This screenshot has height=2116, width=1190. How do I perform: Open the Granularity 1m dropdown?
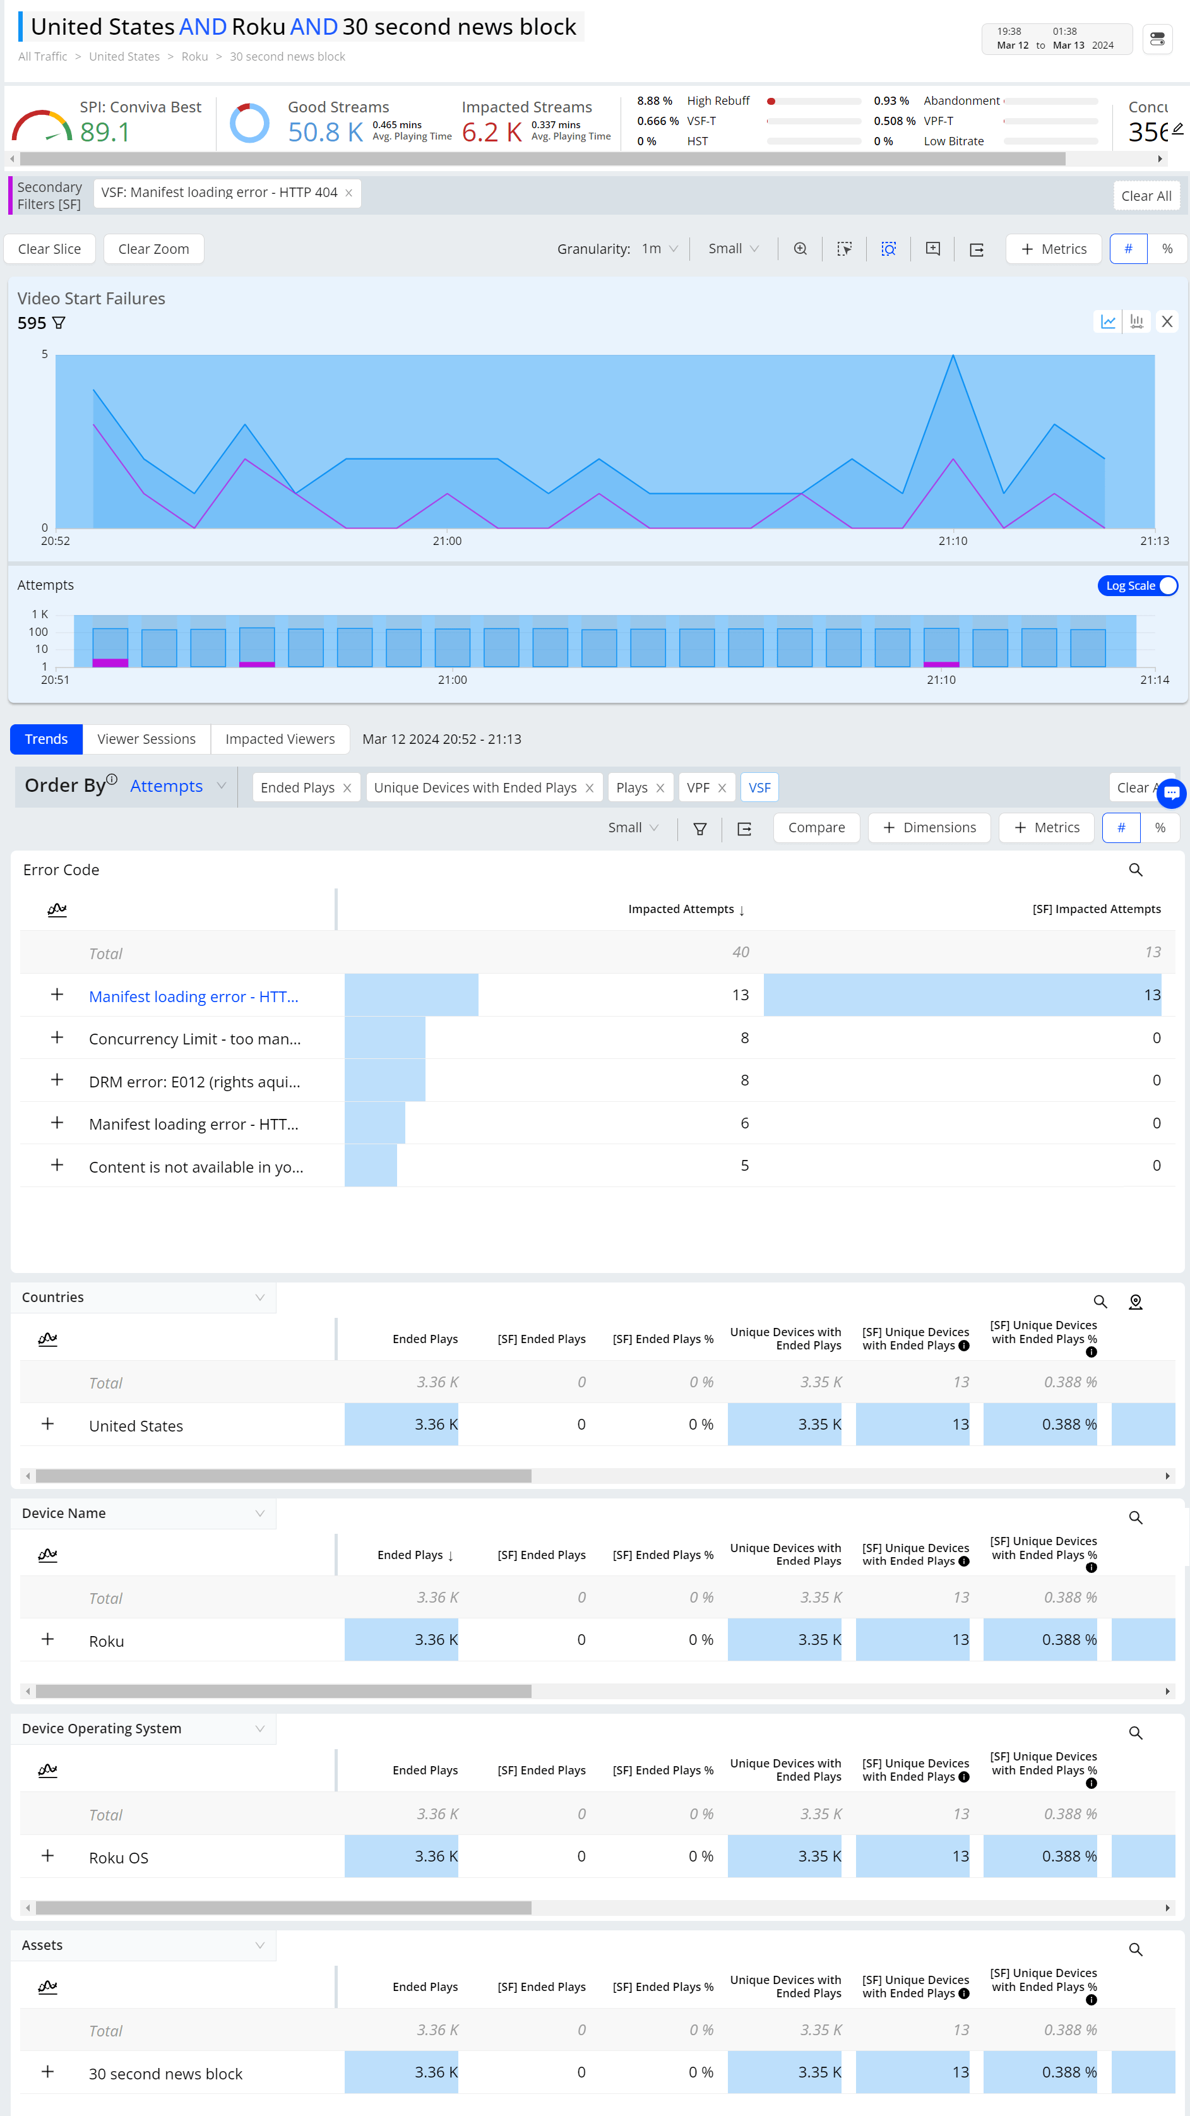click(x=660, y=249)
